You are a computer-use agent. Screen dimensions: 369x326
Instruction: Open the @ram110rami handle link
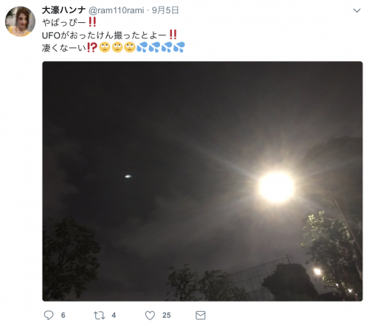(116, 10)
